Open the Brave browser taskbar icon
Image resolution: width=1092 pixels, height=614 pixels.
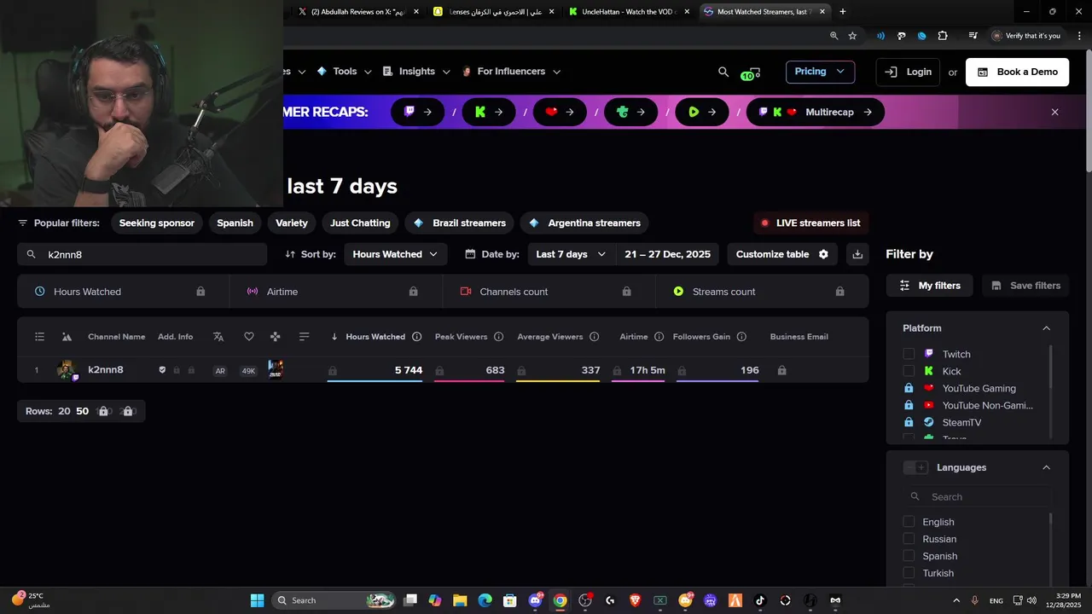(635, 600)
